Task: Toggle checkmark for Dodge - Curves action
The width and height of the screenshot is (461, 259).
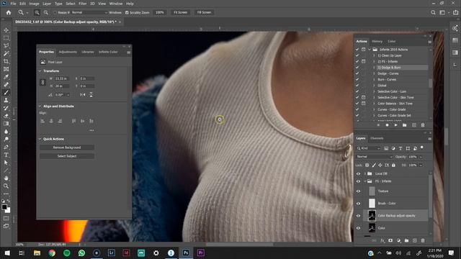Action: 357,73
